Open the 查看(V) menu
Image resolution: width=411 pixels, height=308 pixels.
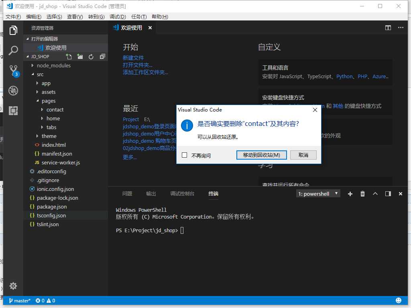75,17
